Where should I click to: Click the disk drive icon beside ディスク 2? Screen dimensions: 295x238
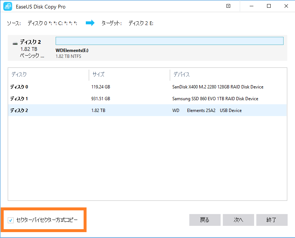coord(15,43)
